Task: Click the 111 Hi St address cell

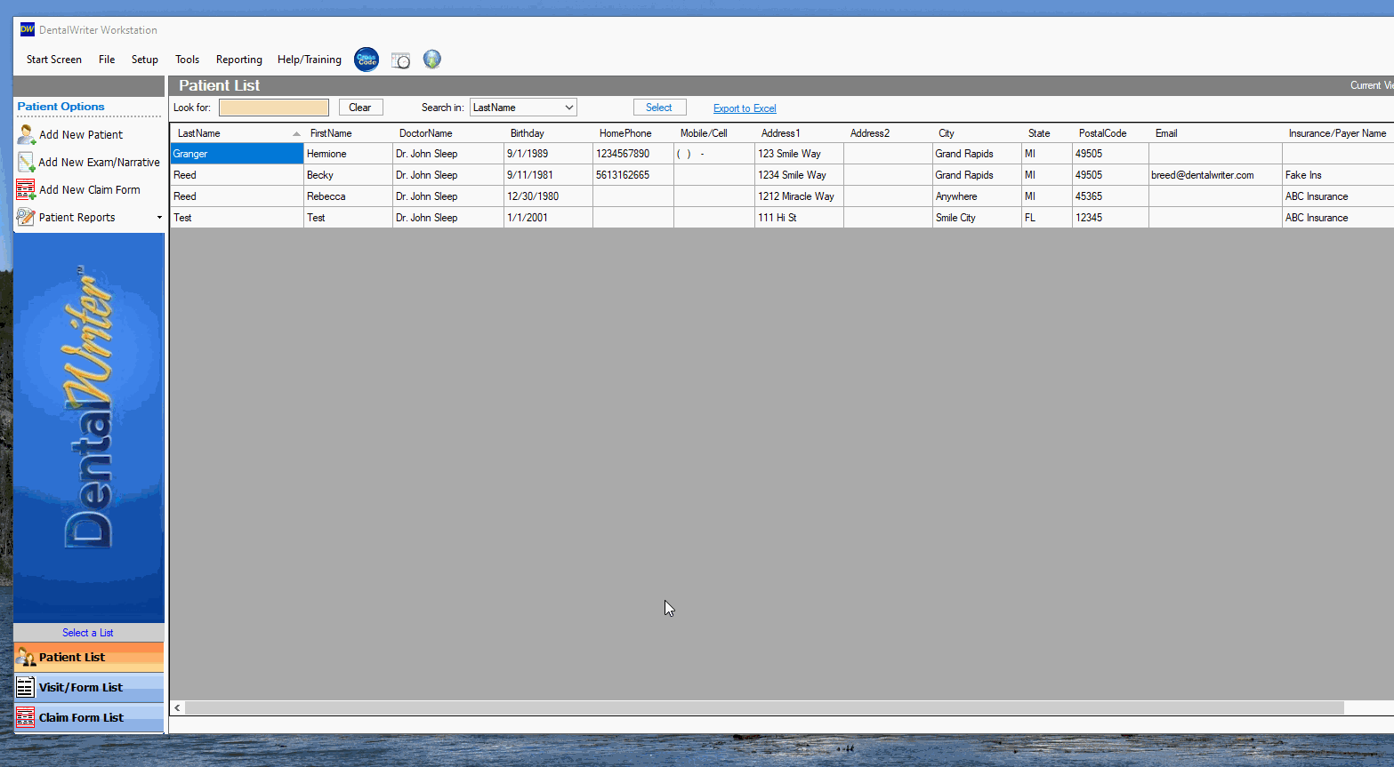Action: (x=799, y=218)
